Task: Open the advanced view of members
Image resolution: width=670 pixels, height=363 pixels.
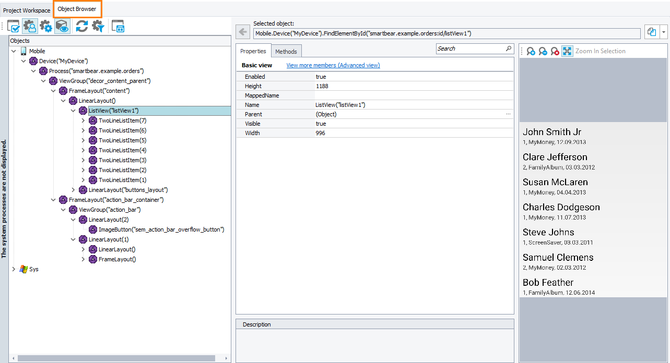Action: coord(333,65)
